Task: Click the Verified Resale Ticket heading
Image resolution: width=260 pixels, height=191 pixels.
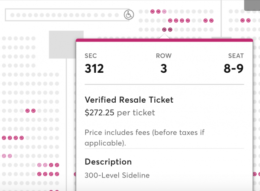Action: [129, 100]
